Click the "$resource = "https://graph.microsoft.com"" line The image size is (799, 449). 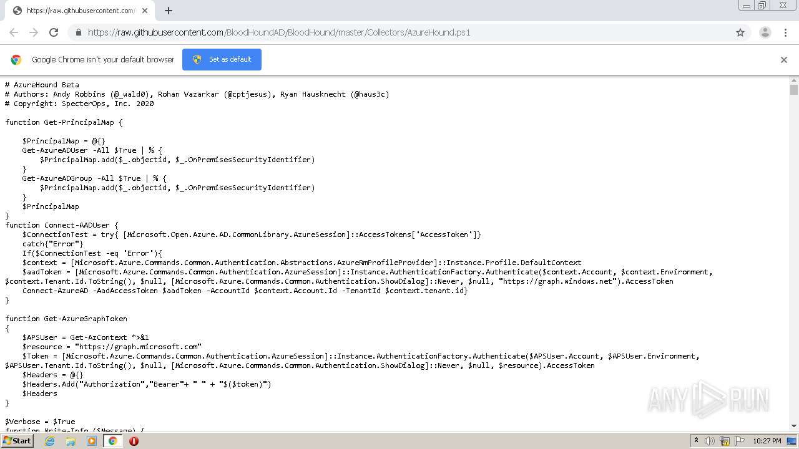(112, 347)
